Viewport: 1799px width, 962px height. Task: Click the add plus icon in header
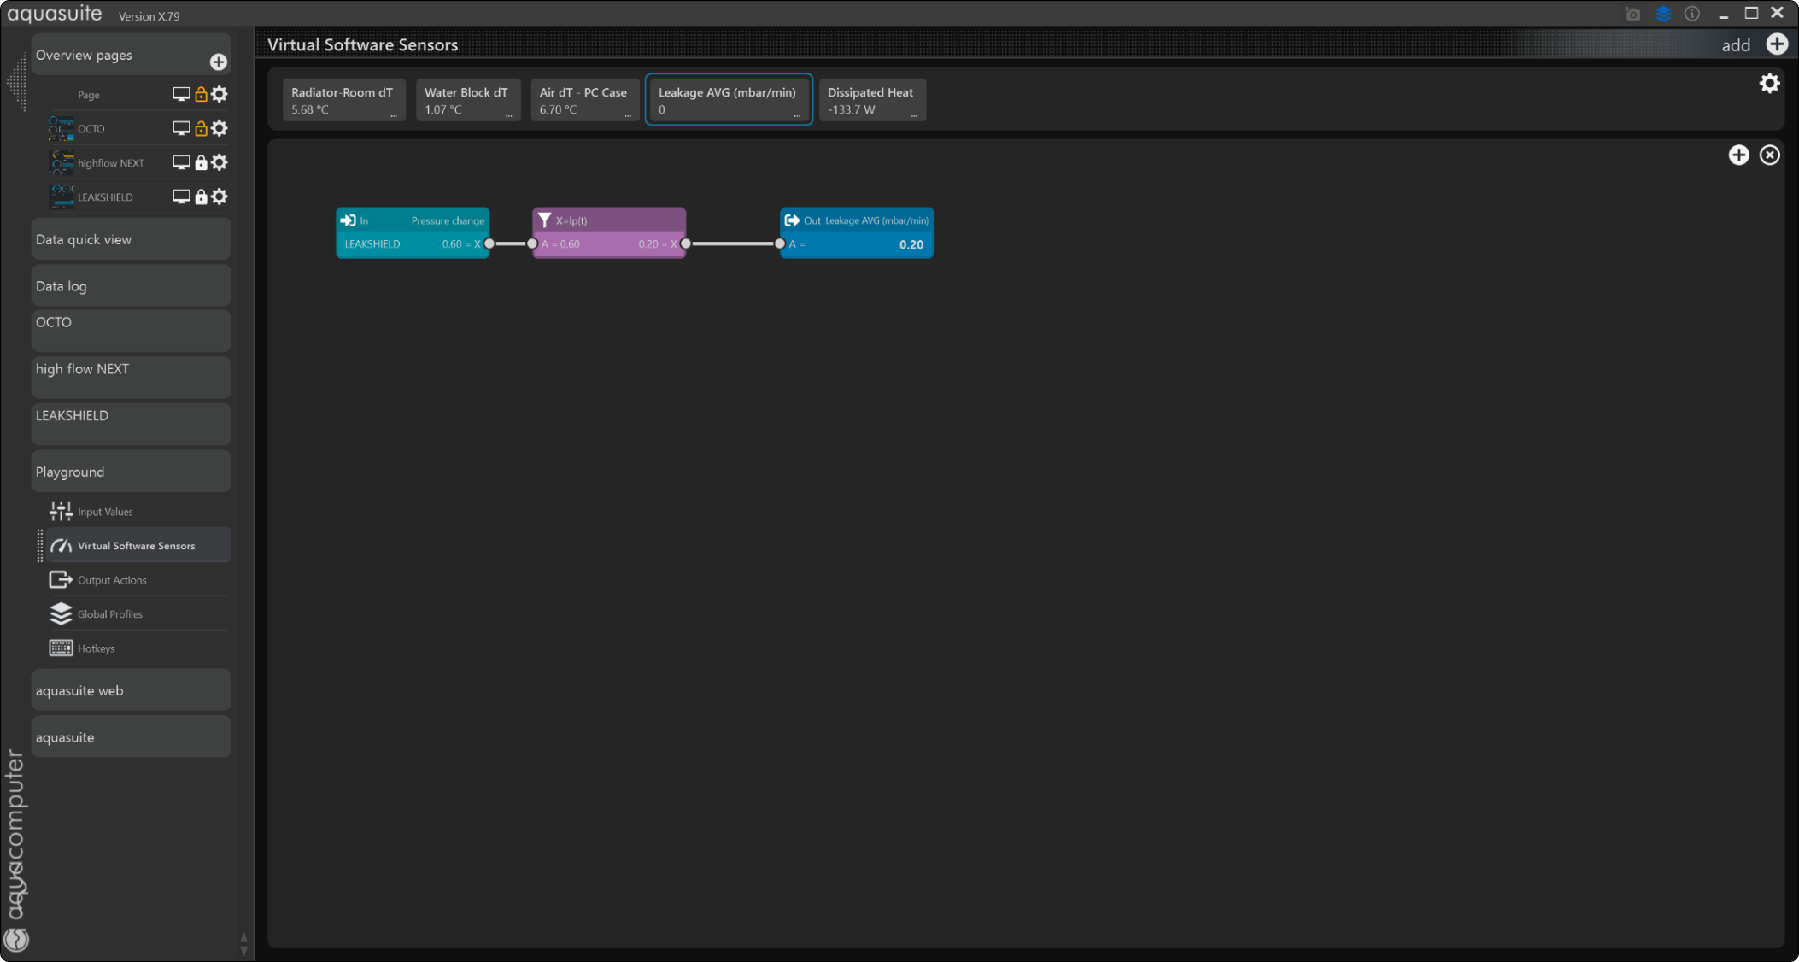point(1777,44)
